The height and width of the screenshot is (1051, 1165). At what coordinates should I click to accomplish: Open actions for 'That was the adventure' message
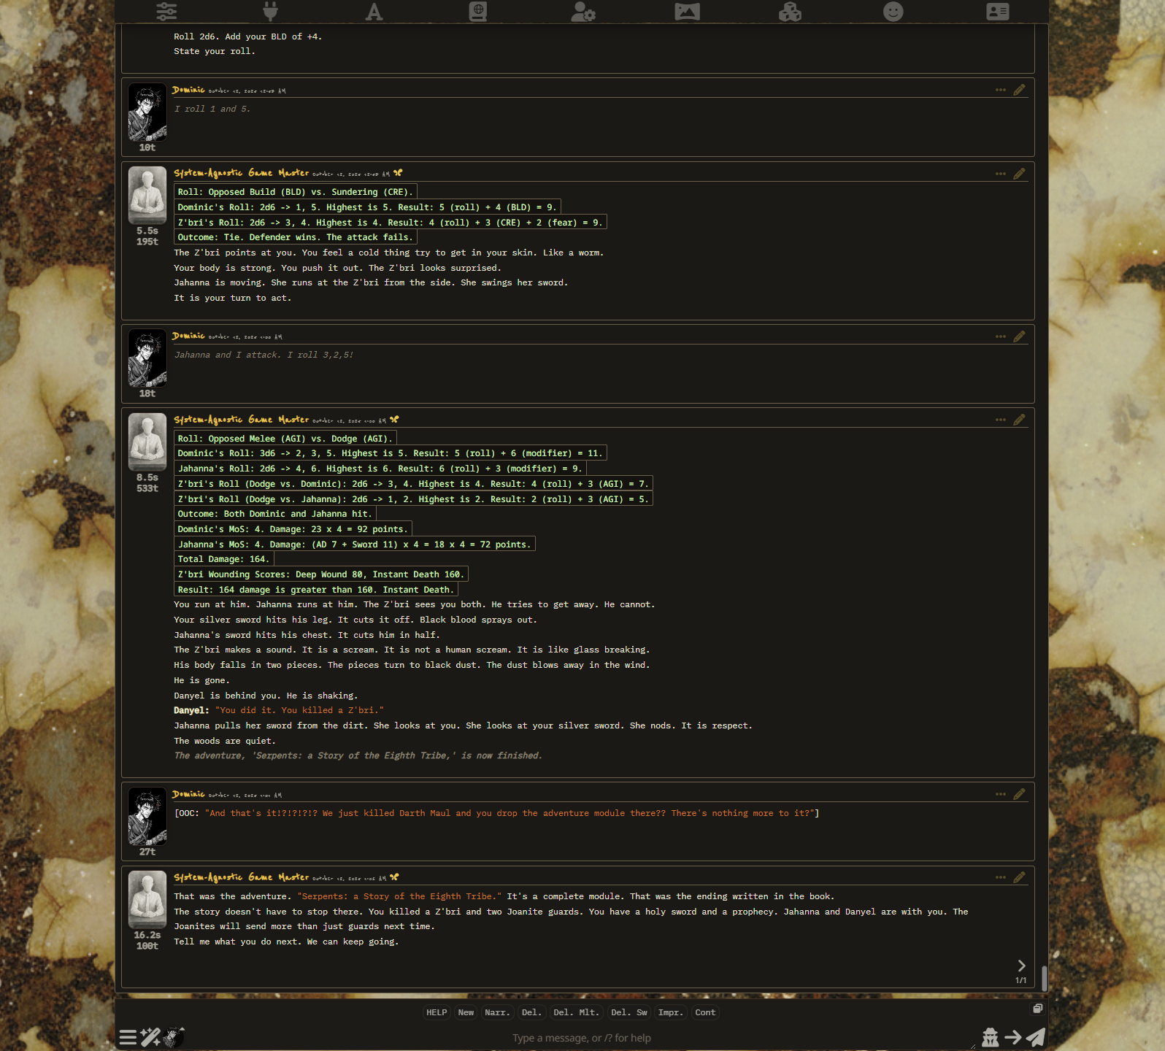[x=1001, y=877]
